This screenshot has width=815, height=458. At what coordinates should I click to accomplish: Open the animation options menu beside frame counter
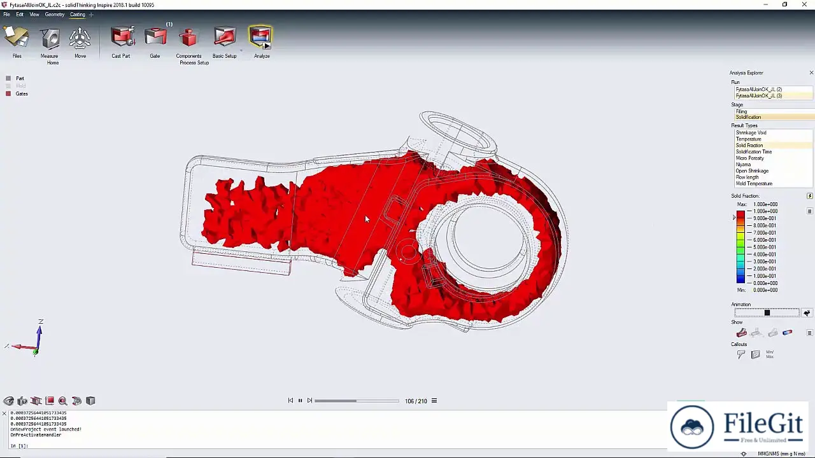434,401
